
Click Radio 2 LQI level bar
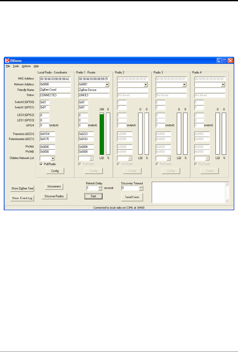point(140,134)
